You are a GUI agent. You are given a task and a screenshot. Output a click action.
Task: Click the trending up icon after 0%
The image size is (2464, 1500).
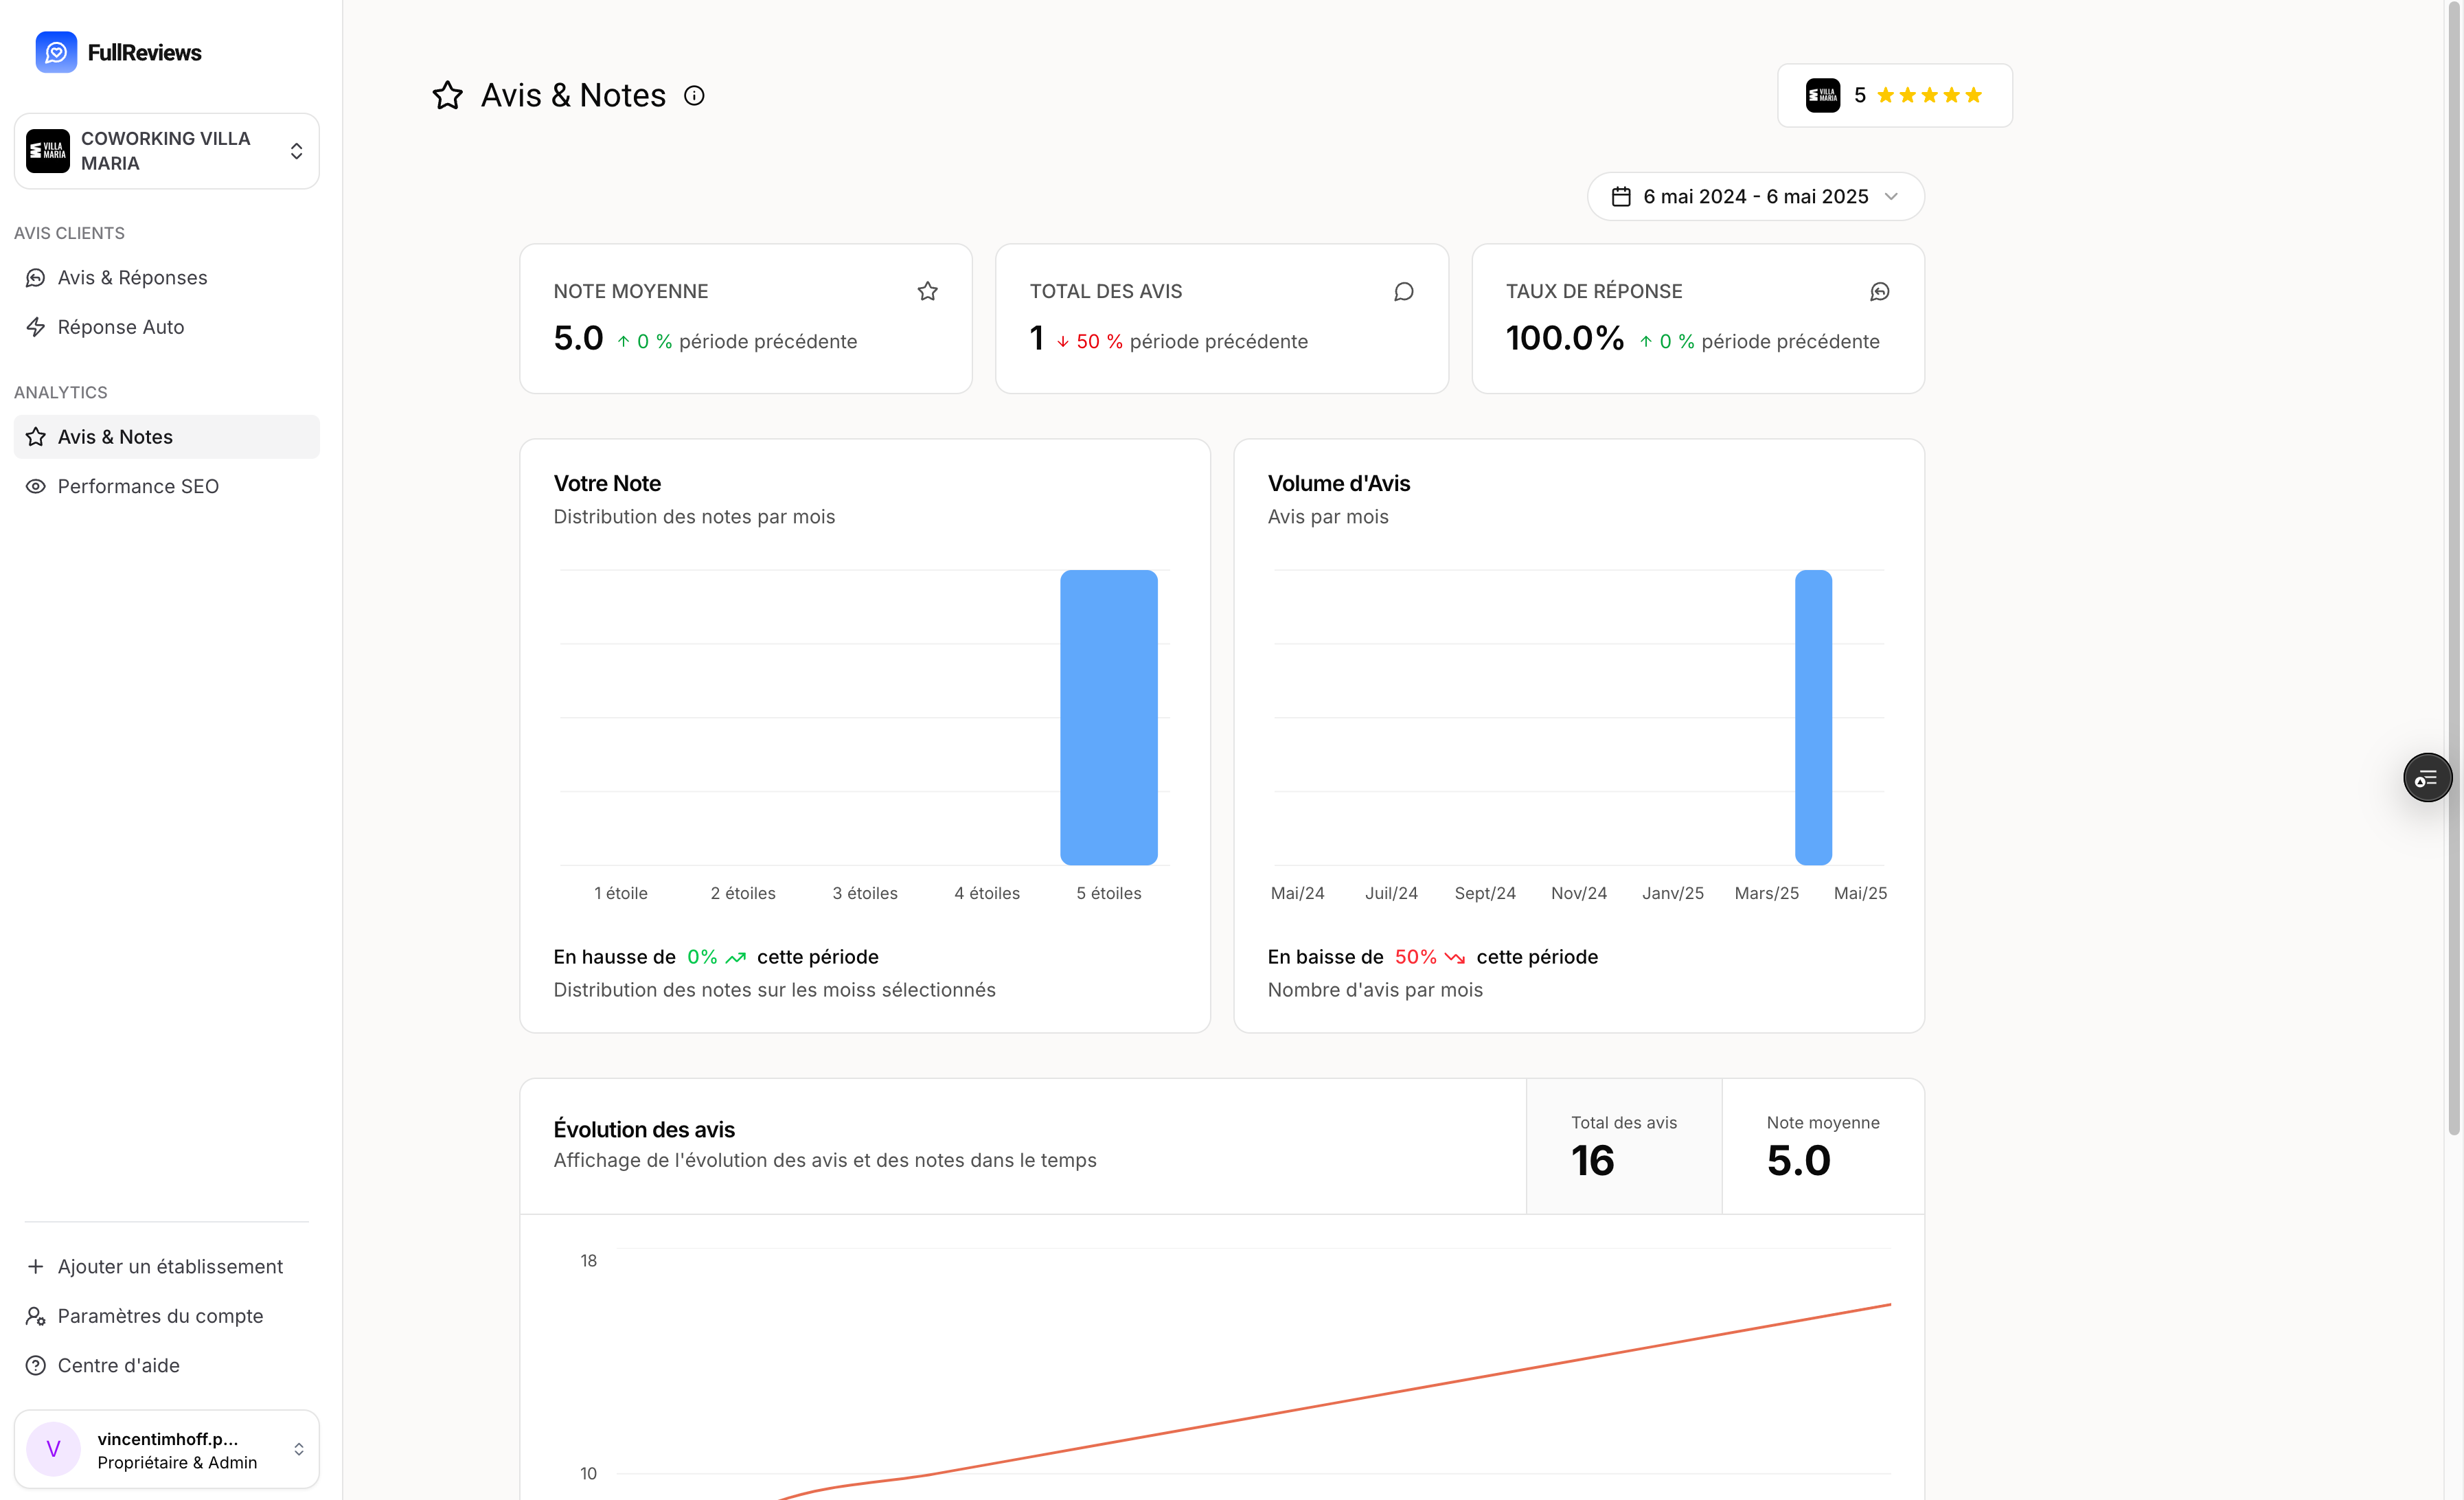[736, 957]
